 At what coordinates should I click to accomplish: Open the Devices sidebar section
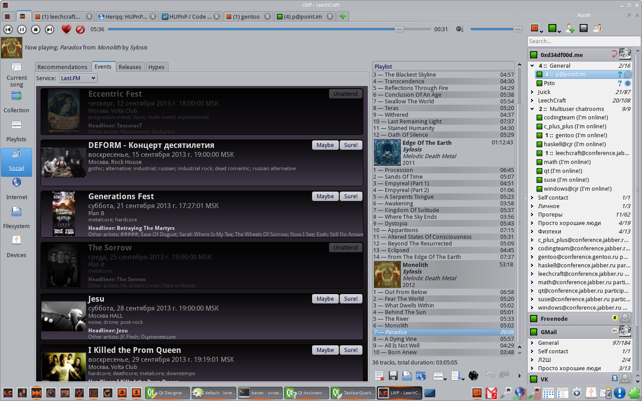point(16,247)
